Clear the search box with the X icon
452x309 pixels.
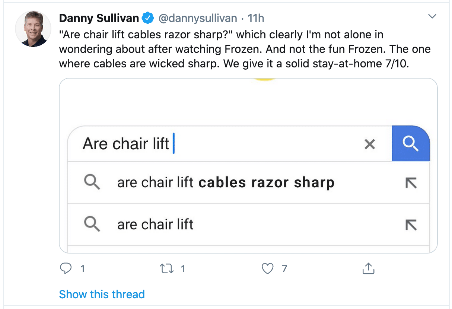[x=370, y=144]
